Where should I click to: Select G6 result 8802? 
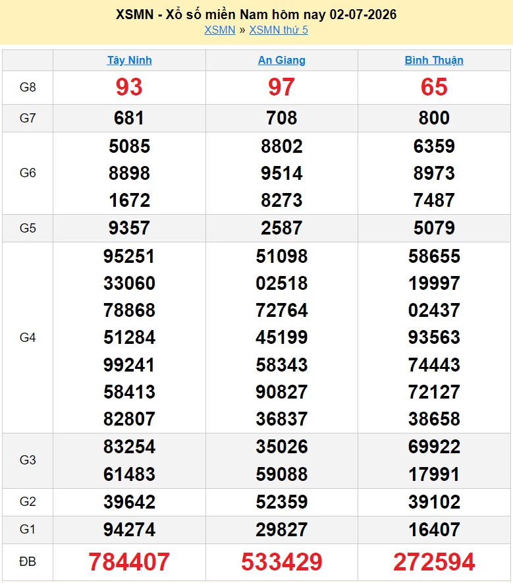coord(282,146)
